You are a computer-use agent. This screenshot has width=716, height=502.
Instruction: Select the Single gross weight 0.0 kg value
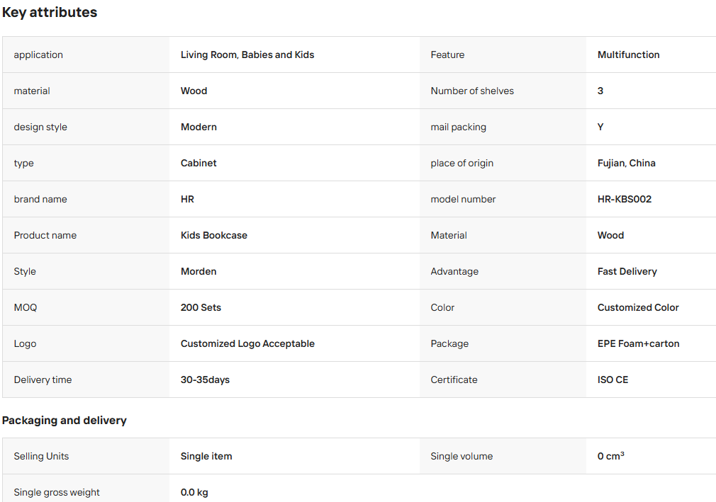click(194, 492)
